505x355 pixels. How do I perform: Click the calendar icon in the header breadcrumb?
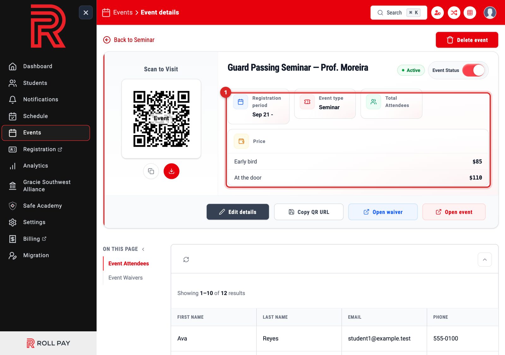pos(106,13)
